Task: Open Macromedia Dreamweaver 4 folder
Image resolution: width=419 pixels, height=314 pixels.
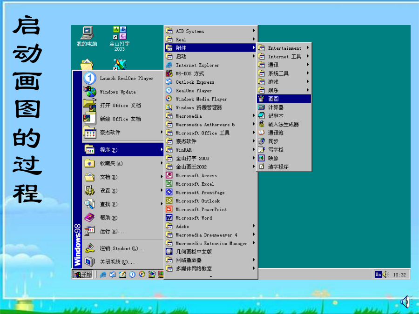Action: point(210,235)
